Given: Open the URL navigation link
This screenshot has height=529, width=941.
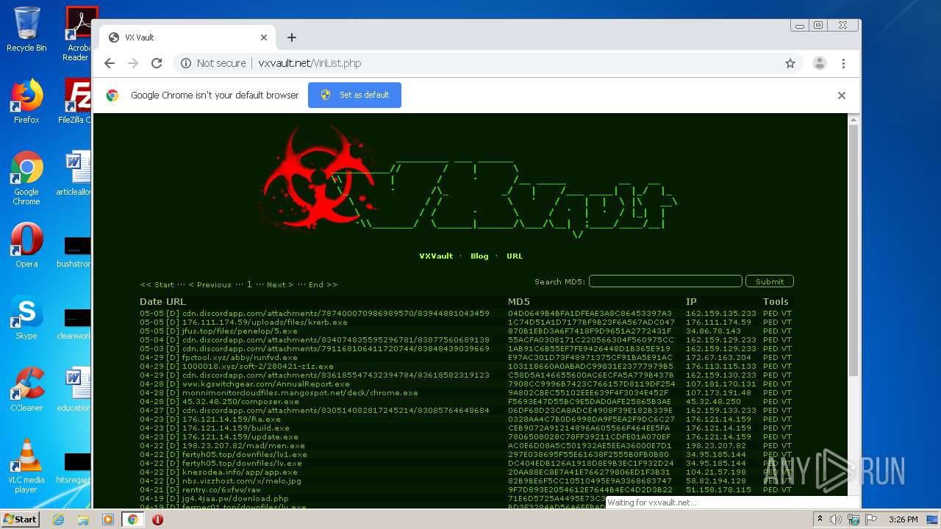Looking at the screenshot, I should (x=515, y=256).
